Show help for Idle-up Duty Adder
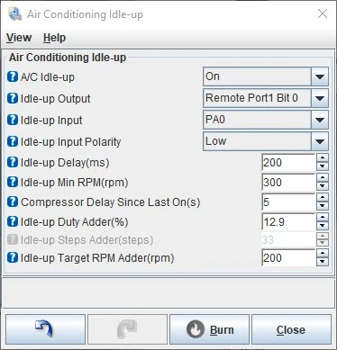337x350 pixels. point(13,222)
